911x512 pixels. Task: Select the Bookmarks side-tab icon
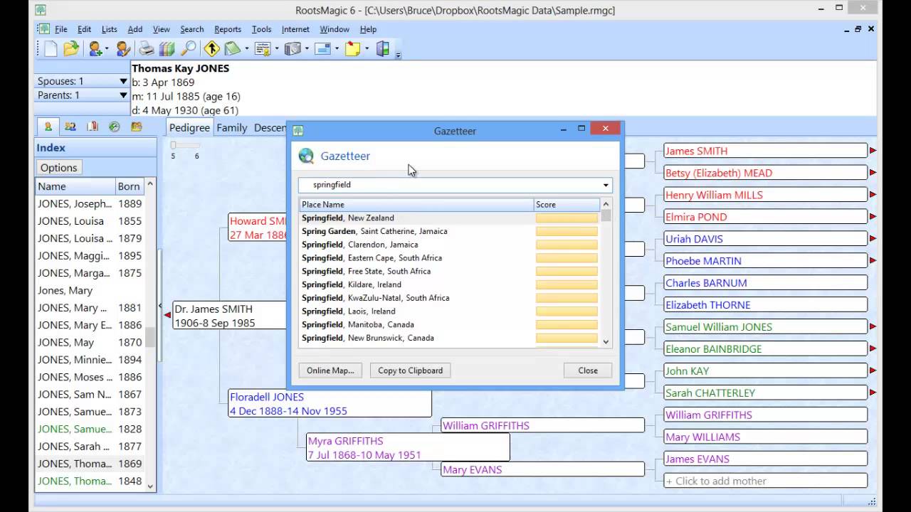pyautogui.click(x=92, y=127)
